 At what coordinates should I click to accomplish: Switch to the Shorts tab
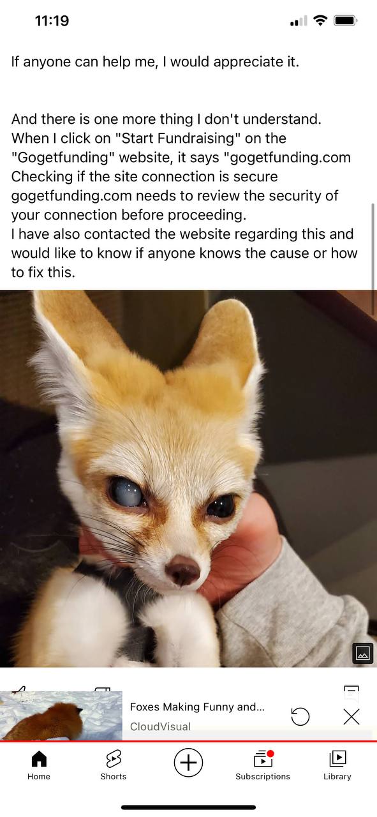tap(113, 765)
